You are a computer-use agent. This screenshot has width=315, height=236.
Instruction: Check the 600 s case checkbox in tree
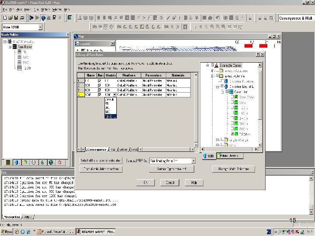(x=232, y=128)
